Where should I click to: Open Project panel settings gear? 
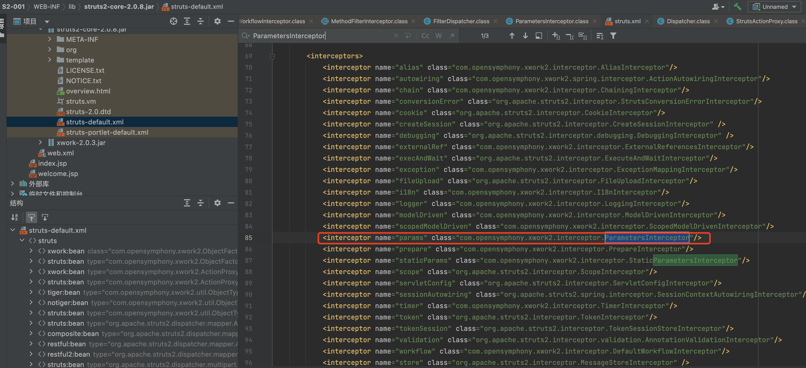coord(217,21)
